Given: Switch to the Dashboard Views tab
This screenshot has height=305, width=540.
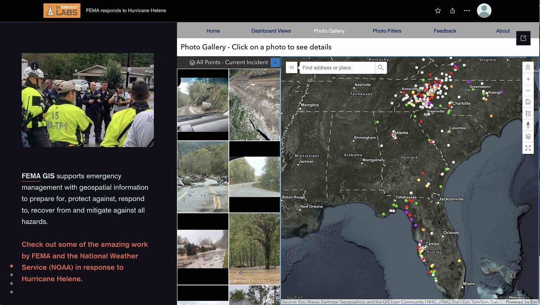Looking at the screenshot, I should [x=271, y=31].
